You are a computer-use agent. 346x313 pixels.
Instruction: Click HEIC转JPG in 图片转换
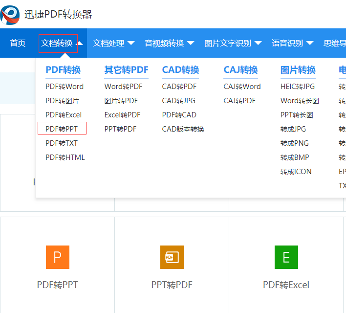click(298, 87)
